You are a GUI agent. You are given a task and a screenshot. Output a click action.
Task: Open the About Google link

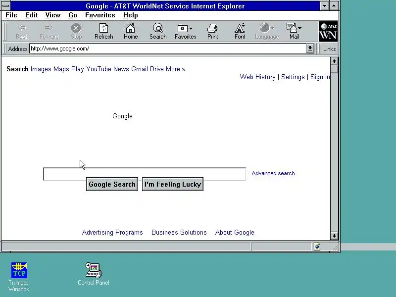235,232
